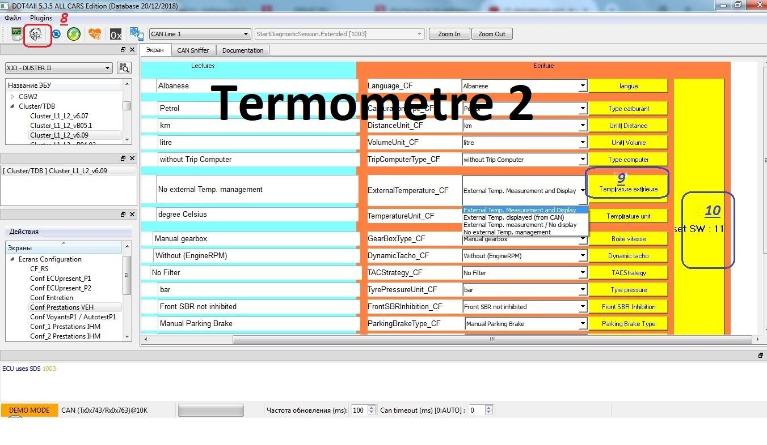Switch to the CAN Sniffer tab
This screenshot has width=767, height=445.
[x=193, y=50]
